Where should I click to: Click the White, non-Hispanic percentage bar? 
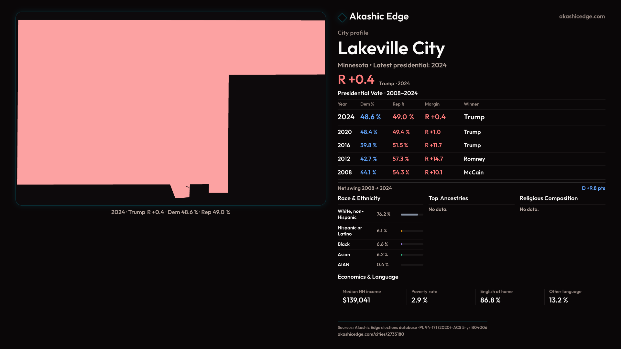(x=409, y=215)
